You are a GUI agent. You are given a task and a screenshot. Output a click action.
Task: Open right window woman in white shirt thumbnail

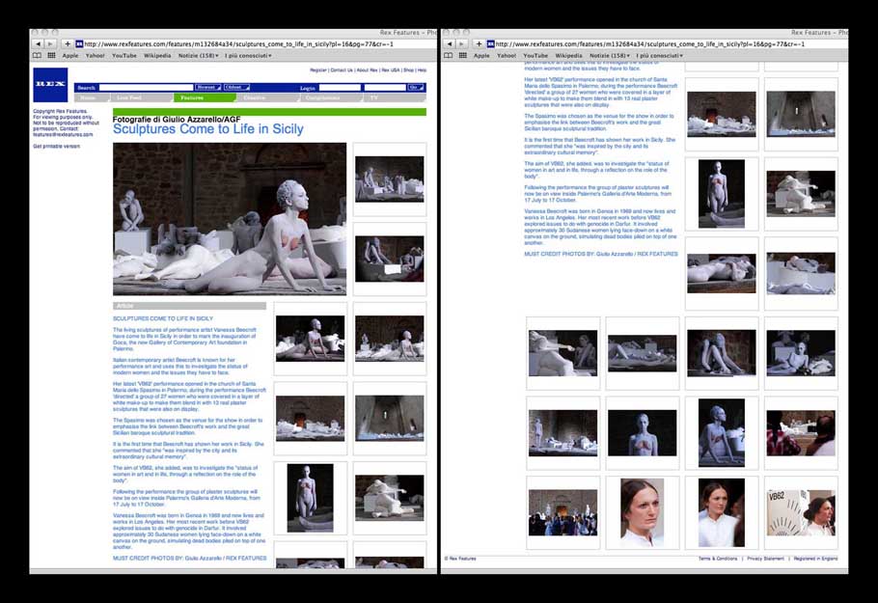click(722, 512)
